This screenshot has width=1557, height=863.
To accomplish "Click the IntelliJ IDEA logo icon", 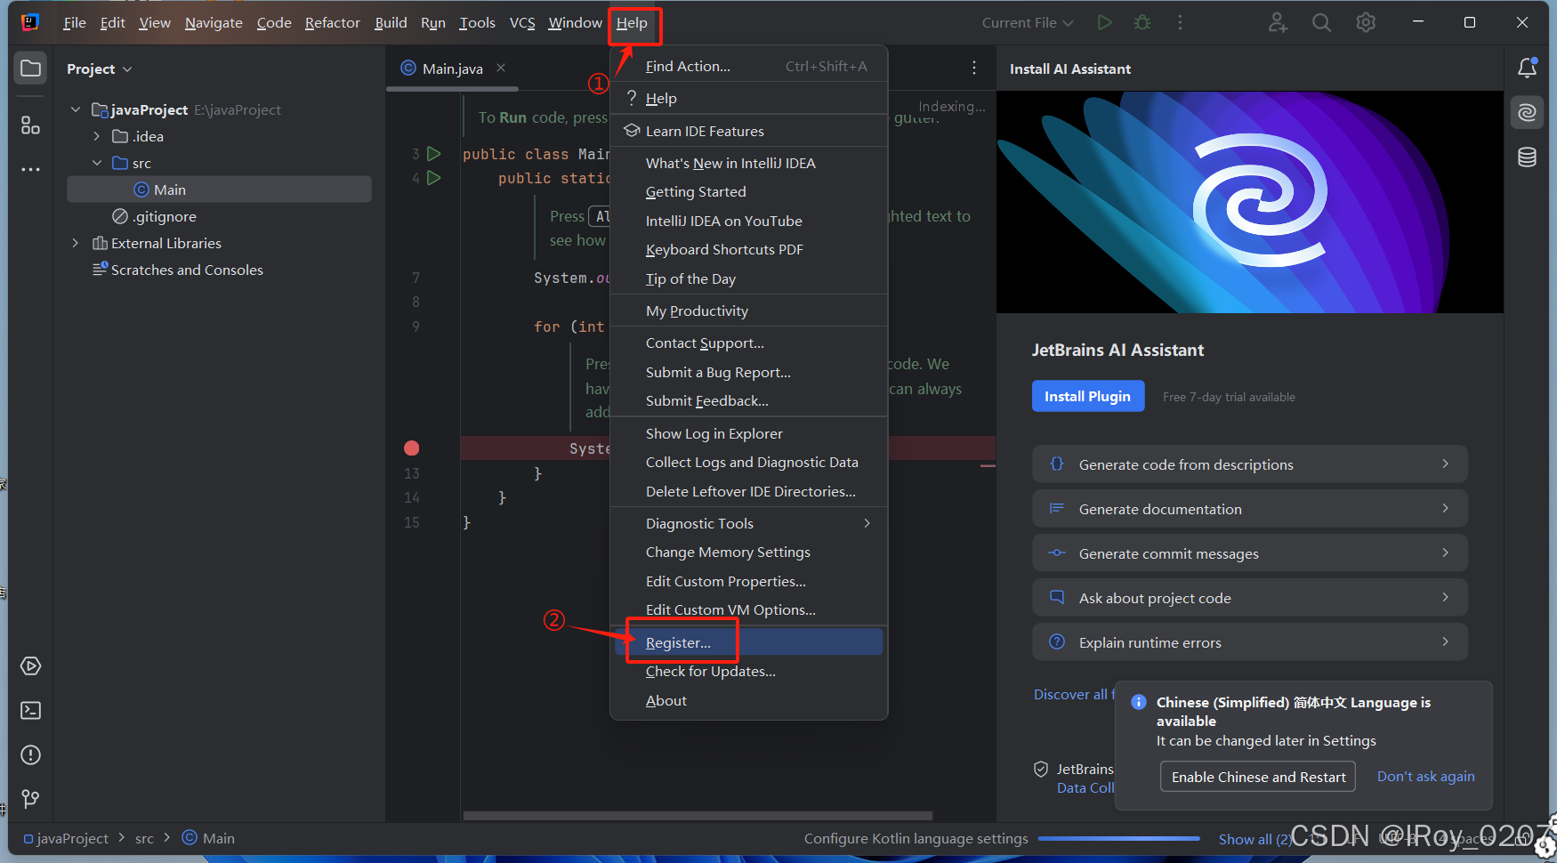I will point(30,22).
